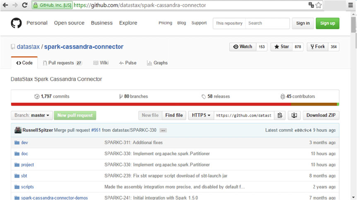Click the page vertical scrollbar thumb
This screenshot has width=357, height=200.
coord(354,25)
